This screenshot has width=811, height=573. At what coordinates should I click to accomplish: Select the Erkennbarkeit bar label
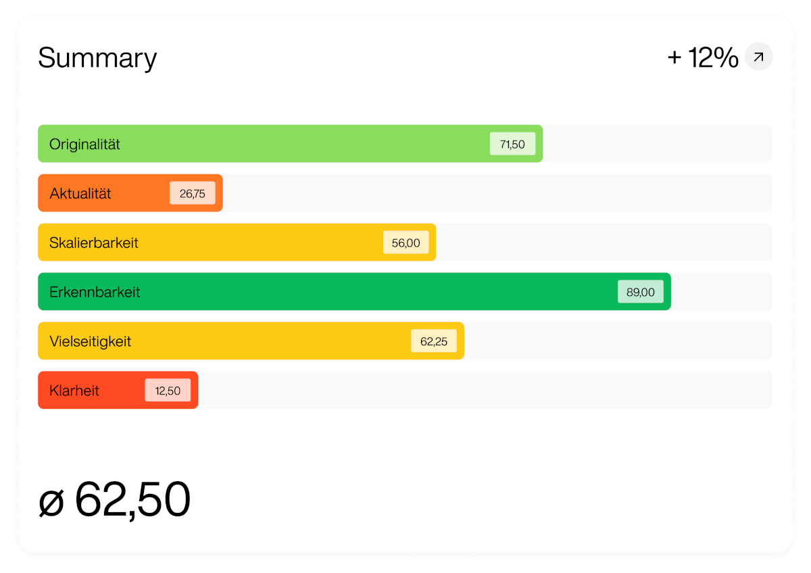click(95, 292)
